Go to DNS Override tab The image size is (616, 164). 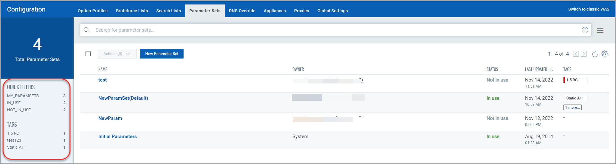(242, 11)
